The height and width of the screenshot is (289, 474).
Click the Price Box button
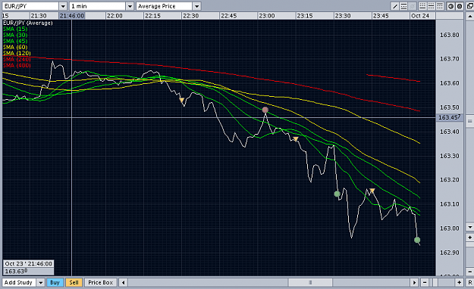pyautogui.click(x=100, y=282)
